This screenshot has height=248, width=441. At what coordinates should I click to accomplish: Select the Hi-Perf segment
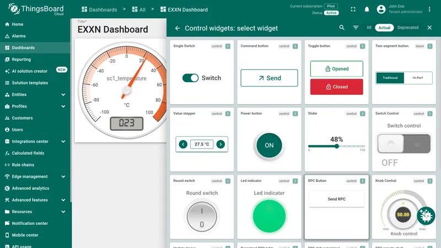418,78
